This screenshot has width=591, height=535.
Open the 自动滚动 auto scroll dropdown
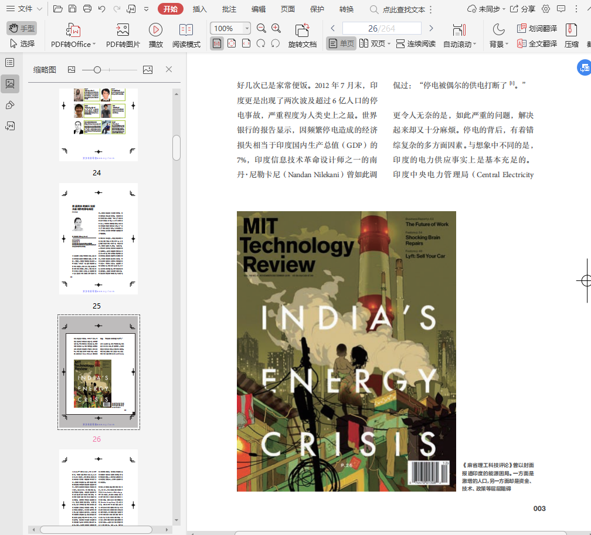click(x=460, y=35)
